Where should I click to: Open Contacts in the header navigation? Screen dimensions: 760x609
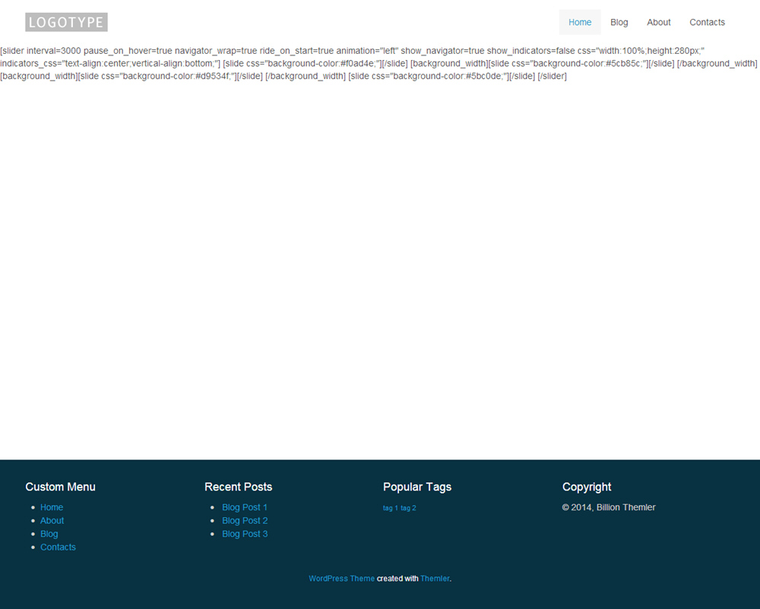[x=707, y=22]
